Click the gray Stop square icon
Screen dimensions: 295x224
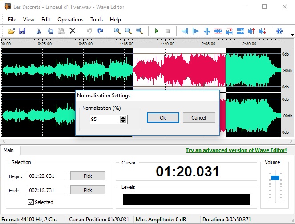pyautogui.click(x=167, y=31)
